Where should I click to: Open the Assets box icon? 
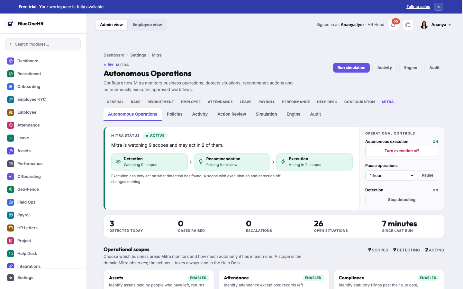(11, 151)
